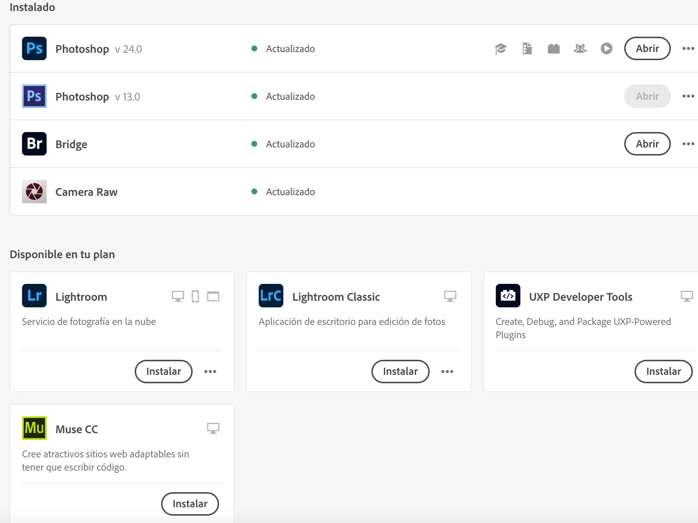Viewport: 698px width, 523px height.
Task: Click 'Servicio de fotografía en la nube' description
Action: 89,322
